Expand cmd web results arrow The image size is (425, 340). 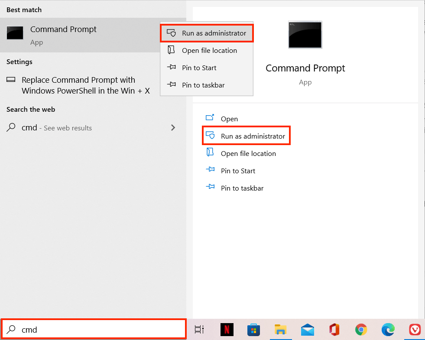[x=173, y=128]
